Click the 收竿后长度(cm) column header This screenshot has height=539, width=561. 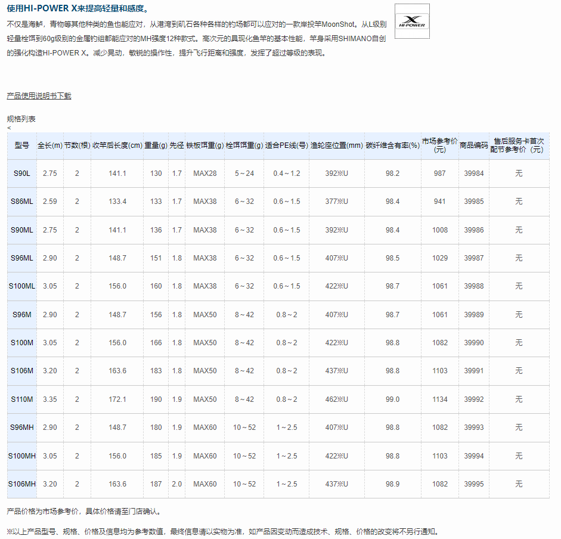pyautogui.click(x=117, y=145)
